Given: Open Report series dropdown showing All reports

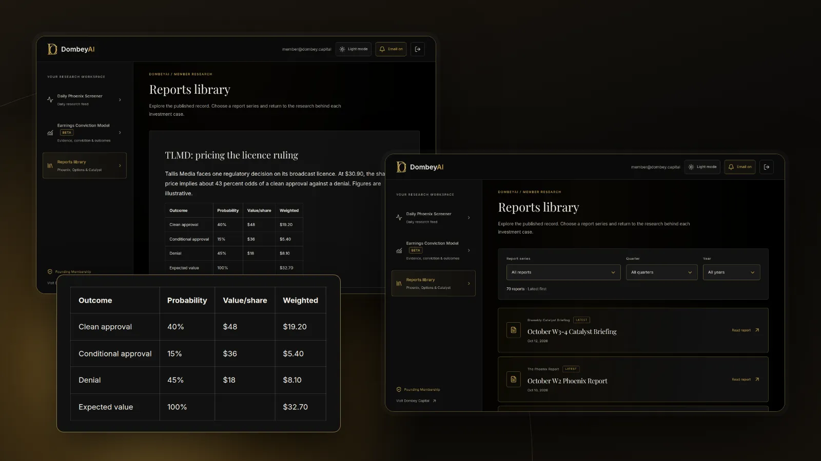Looking at the screenshot, I should (563, 272).
